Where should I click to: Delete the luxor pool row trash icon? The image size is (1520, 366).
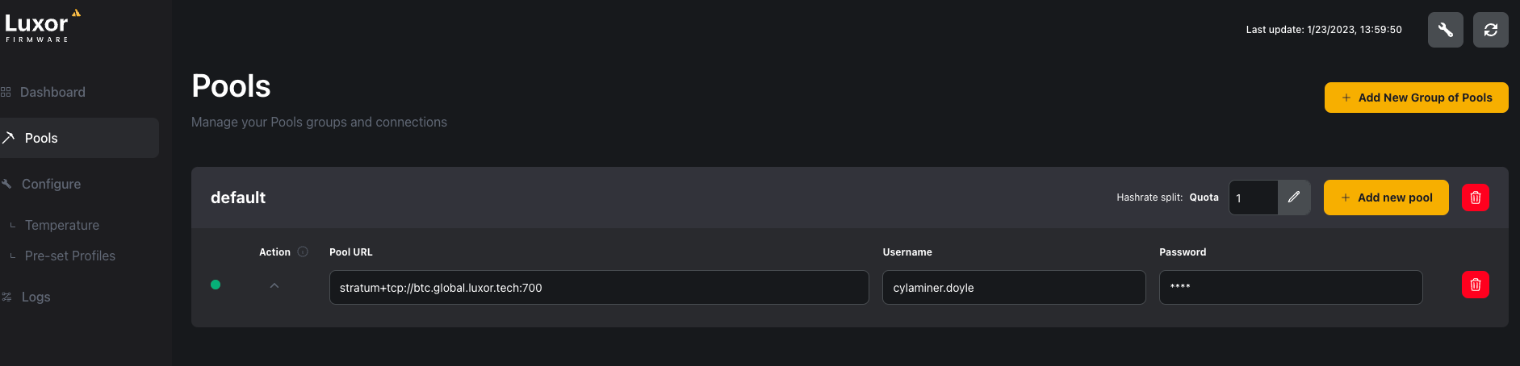point(1475,285)
